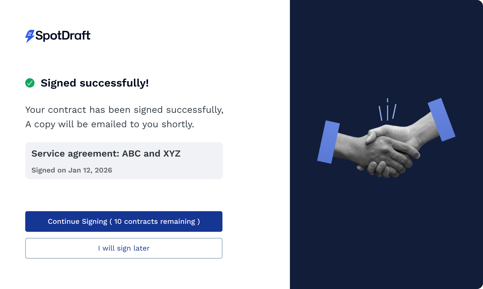The width and height of the screenshot is (483, 289).
Task: Click the Signed successfully! heading
Action: 95,83
